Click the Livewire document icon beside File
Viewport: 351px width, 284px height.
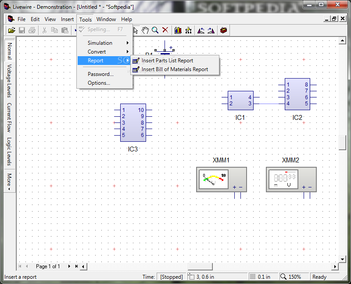pyautogui.click(x=11, y=19)
